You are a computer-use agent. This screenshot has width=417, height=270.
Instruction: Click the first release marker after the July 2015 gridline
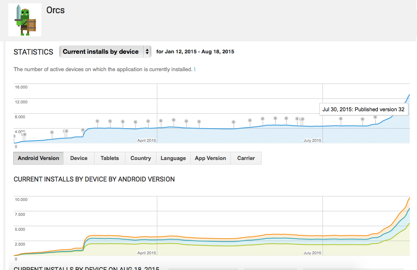341,119
